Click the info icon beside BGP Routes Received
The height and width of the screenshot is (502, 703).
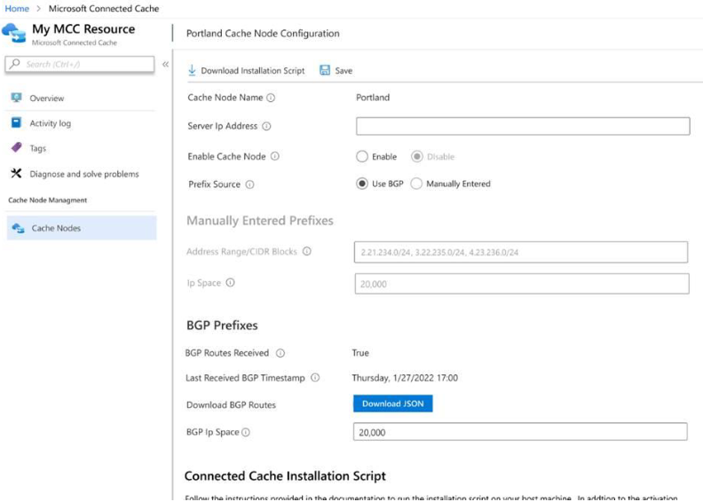[x=280, y=353]
